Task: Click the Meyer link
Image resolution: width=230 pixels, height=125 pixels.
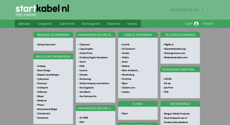Action: [41, 96]
